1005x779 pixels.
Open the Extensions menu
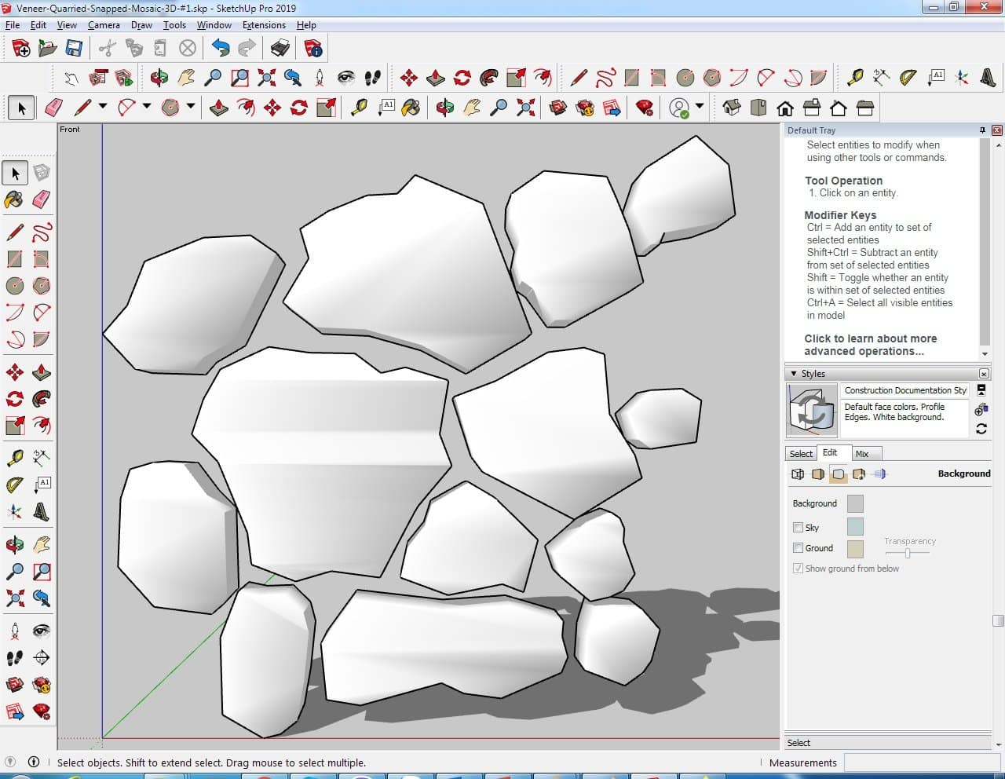[x=264, y=25]
